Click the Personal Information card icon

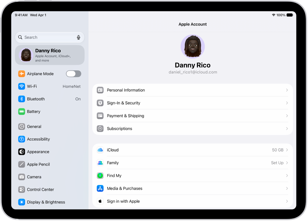(100, 90)
